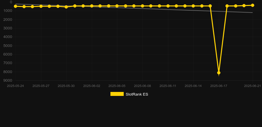Click the data point above 2025-06-02

click(92, 6)
